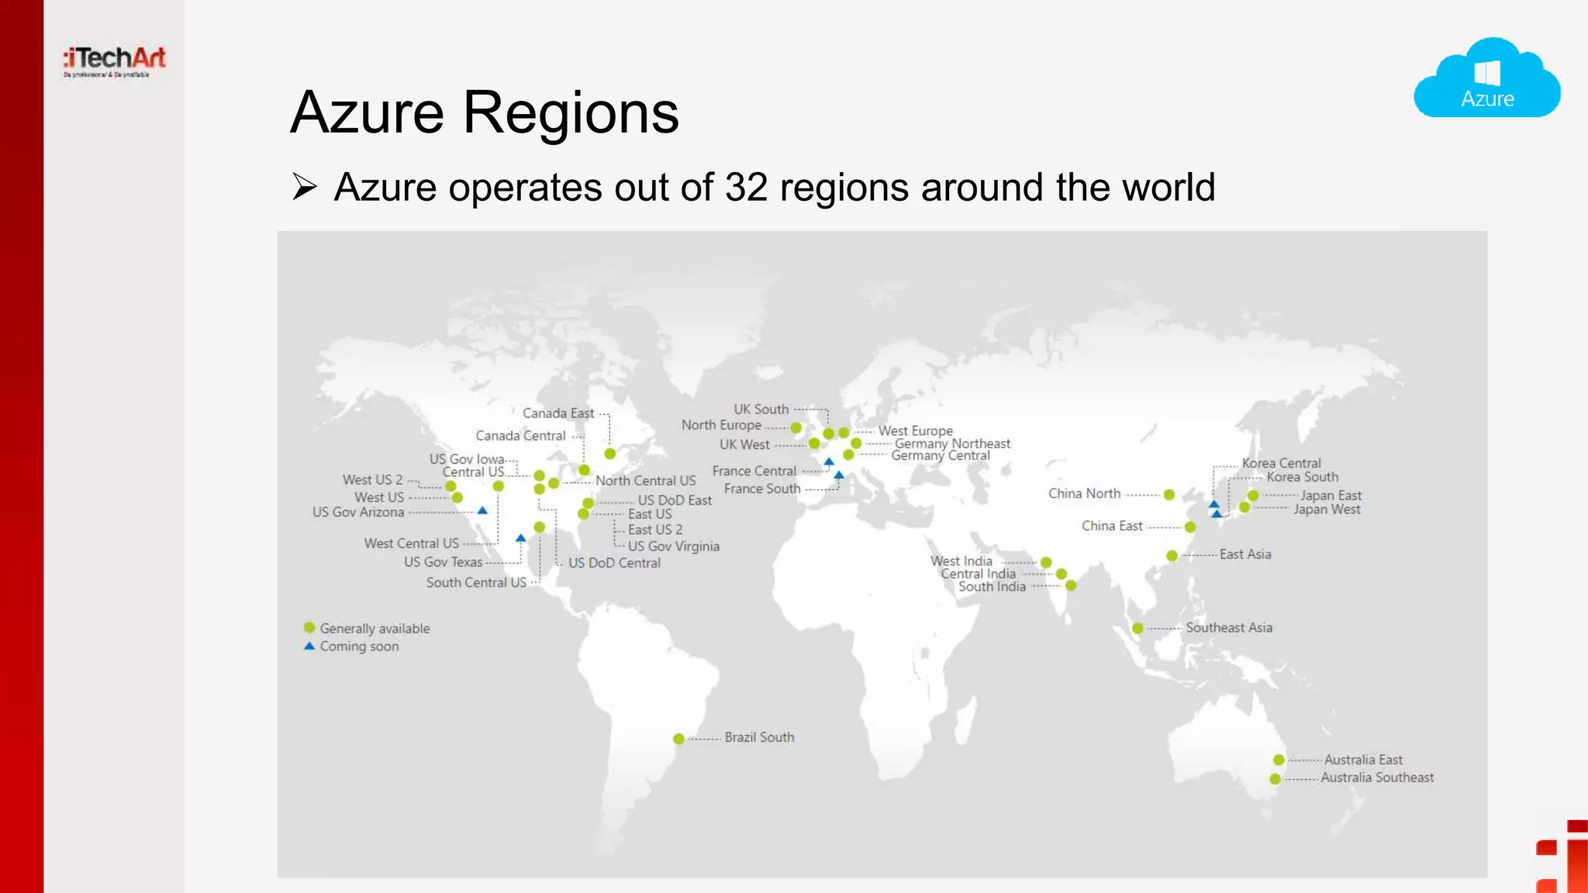
Task: Click the South Central US label
Action: pyautogui.click(x=476, y=583)
